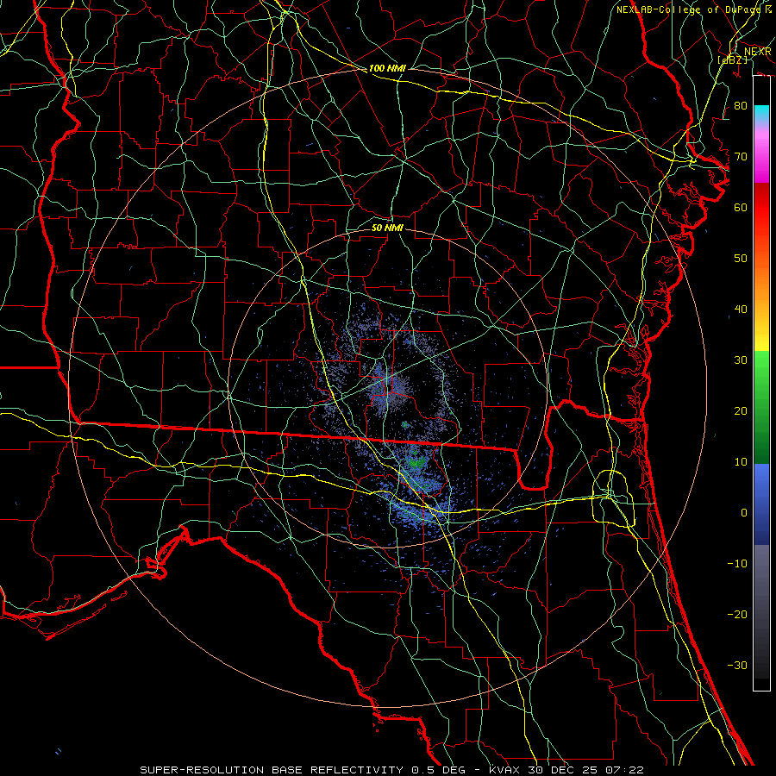The height and width of the screenshot is (776, 776).
Task: Click the 40 dBZ scale label
Action: [x=741, y=310]
